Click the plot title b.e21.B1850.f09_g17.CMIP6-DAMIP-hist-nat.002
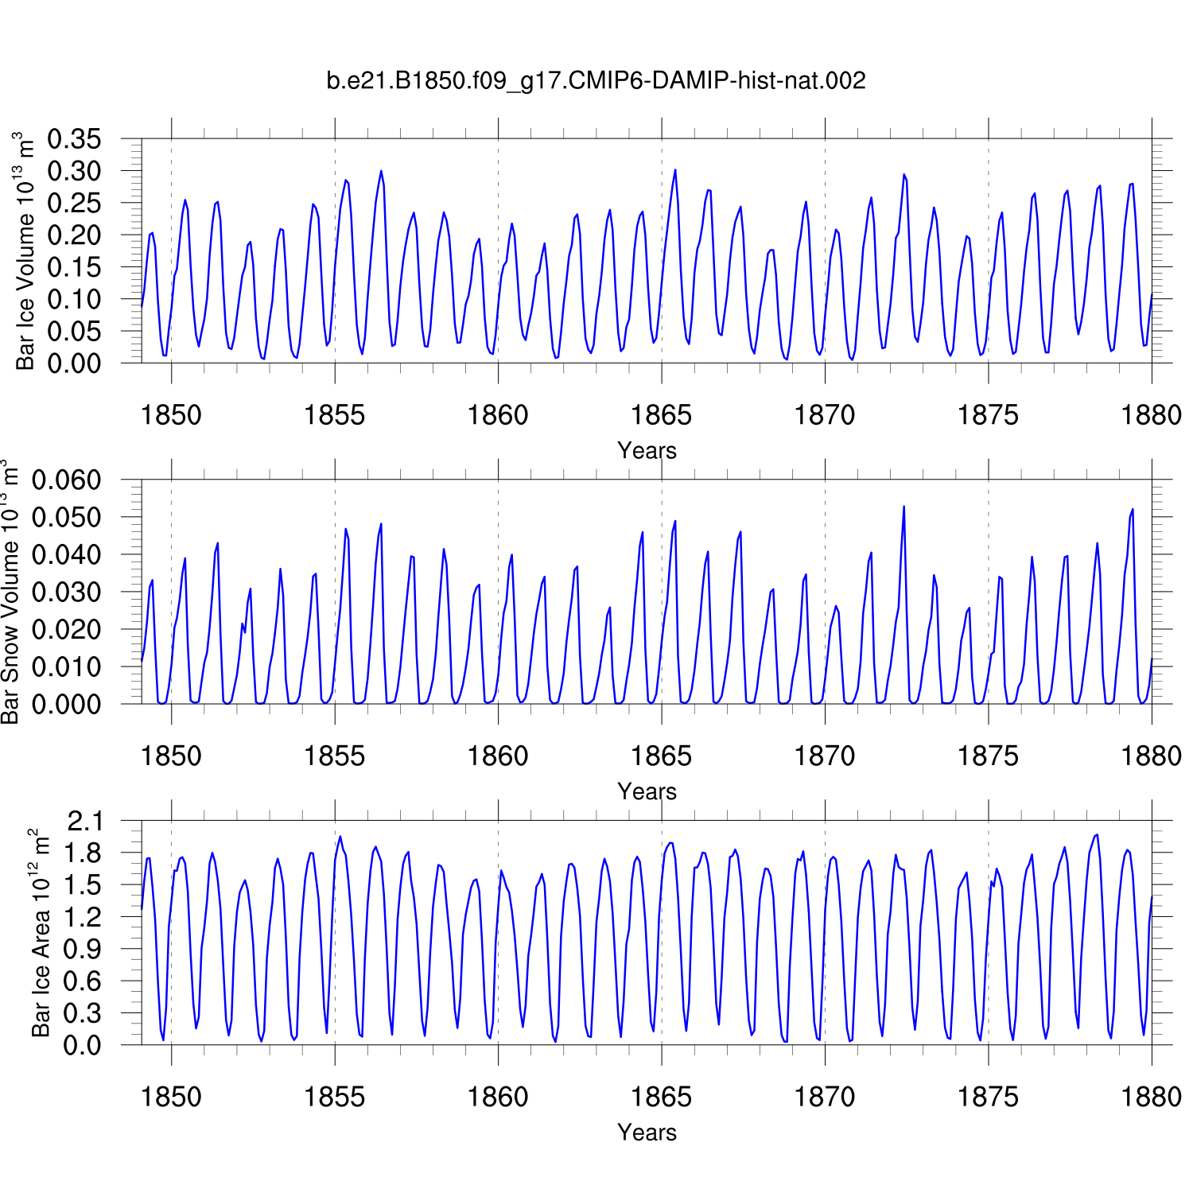 coord(596,80)
